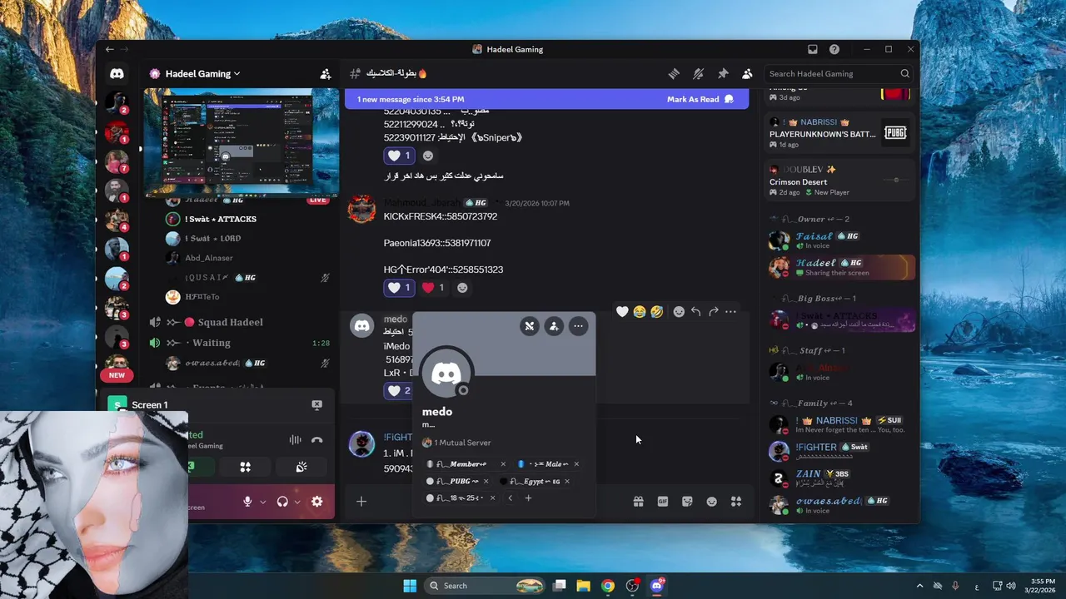This screenshot has width=1066, height=599.
Task: Mute microphone in user panel
Action: point(247,502)
